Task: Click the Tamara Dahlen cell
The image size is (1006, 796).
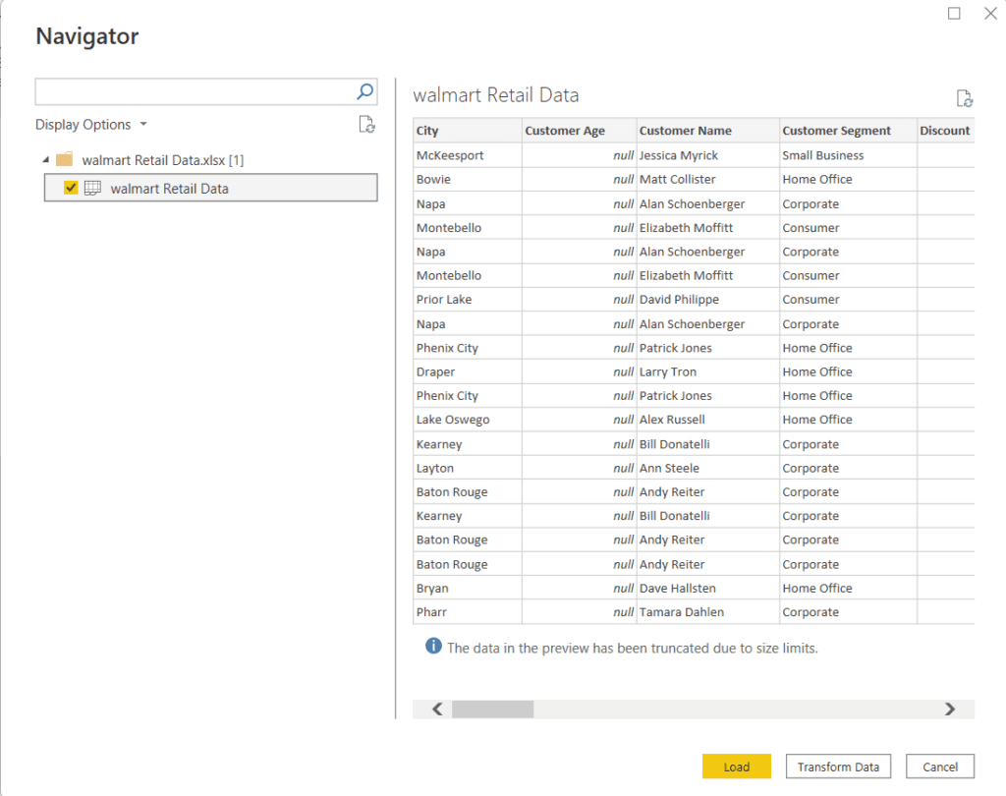Action: (x=708, y=612)
